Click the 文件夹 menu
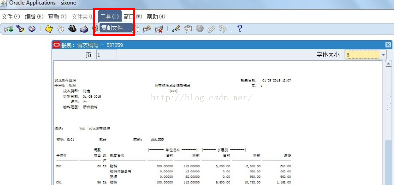Viewport: 394px width, 185px height. pos(82,17)
